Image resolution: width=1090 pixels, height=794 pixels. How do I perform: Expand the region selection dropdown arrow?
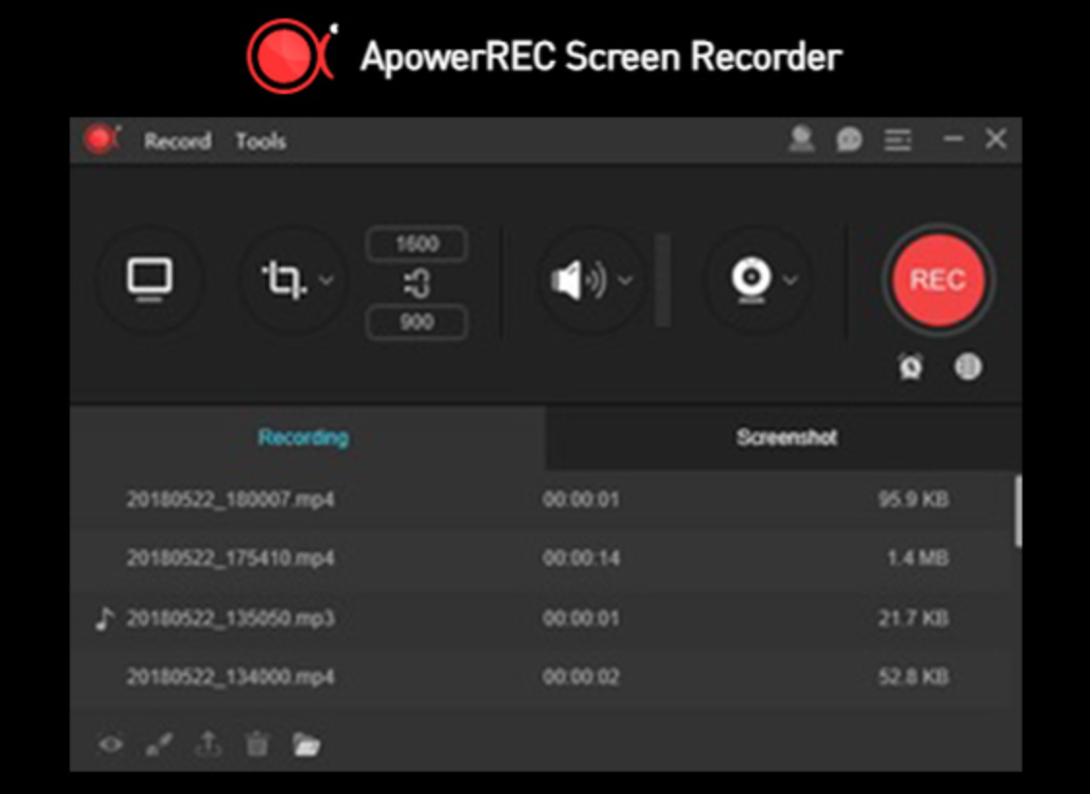tap(326, 280)
